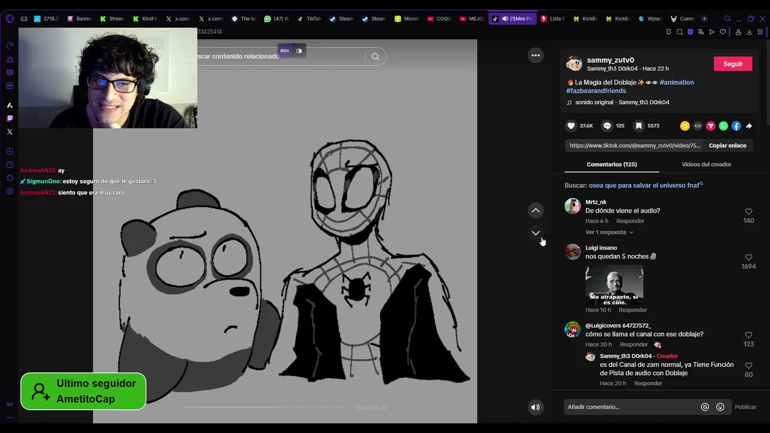Open the emoji picker in comment box
This screenshot has width=770, height=433.
[x=720, y=407]
